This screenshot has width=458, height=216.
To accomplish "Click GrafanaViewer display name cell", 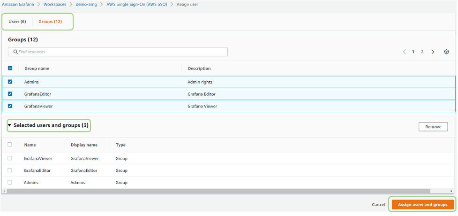I will (x=85, y=158).
